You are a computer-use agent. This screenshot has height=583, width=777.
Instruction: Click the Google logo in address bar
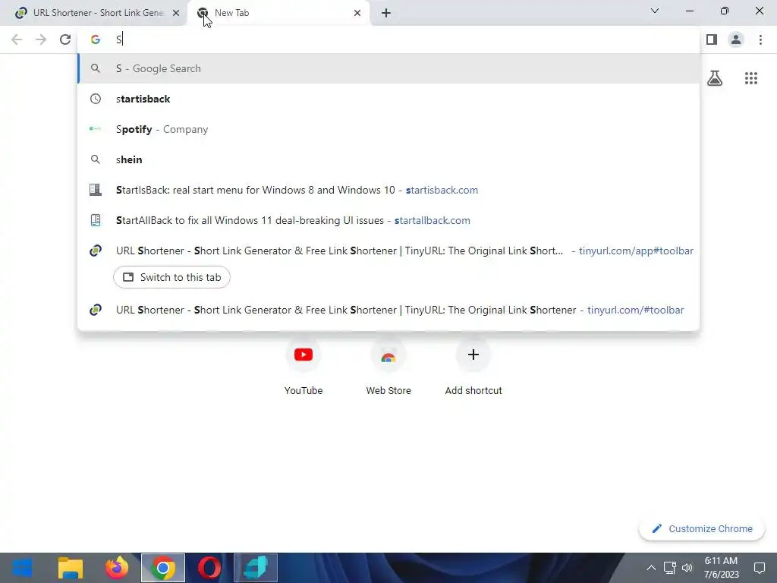click(96, 39)
